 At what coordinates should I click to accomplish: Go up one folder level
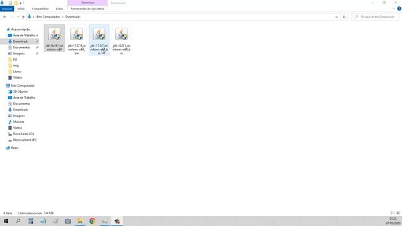coord(23,17)
